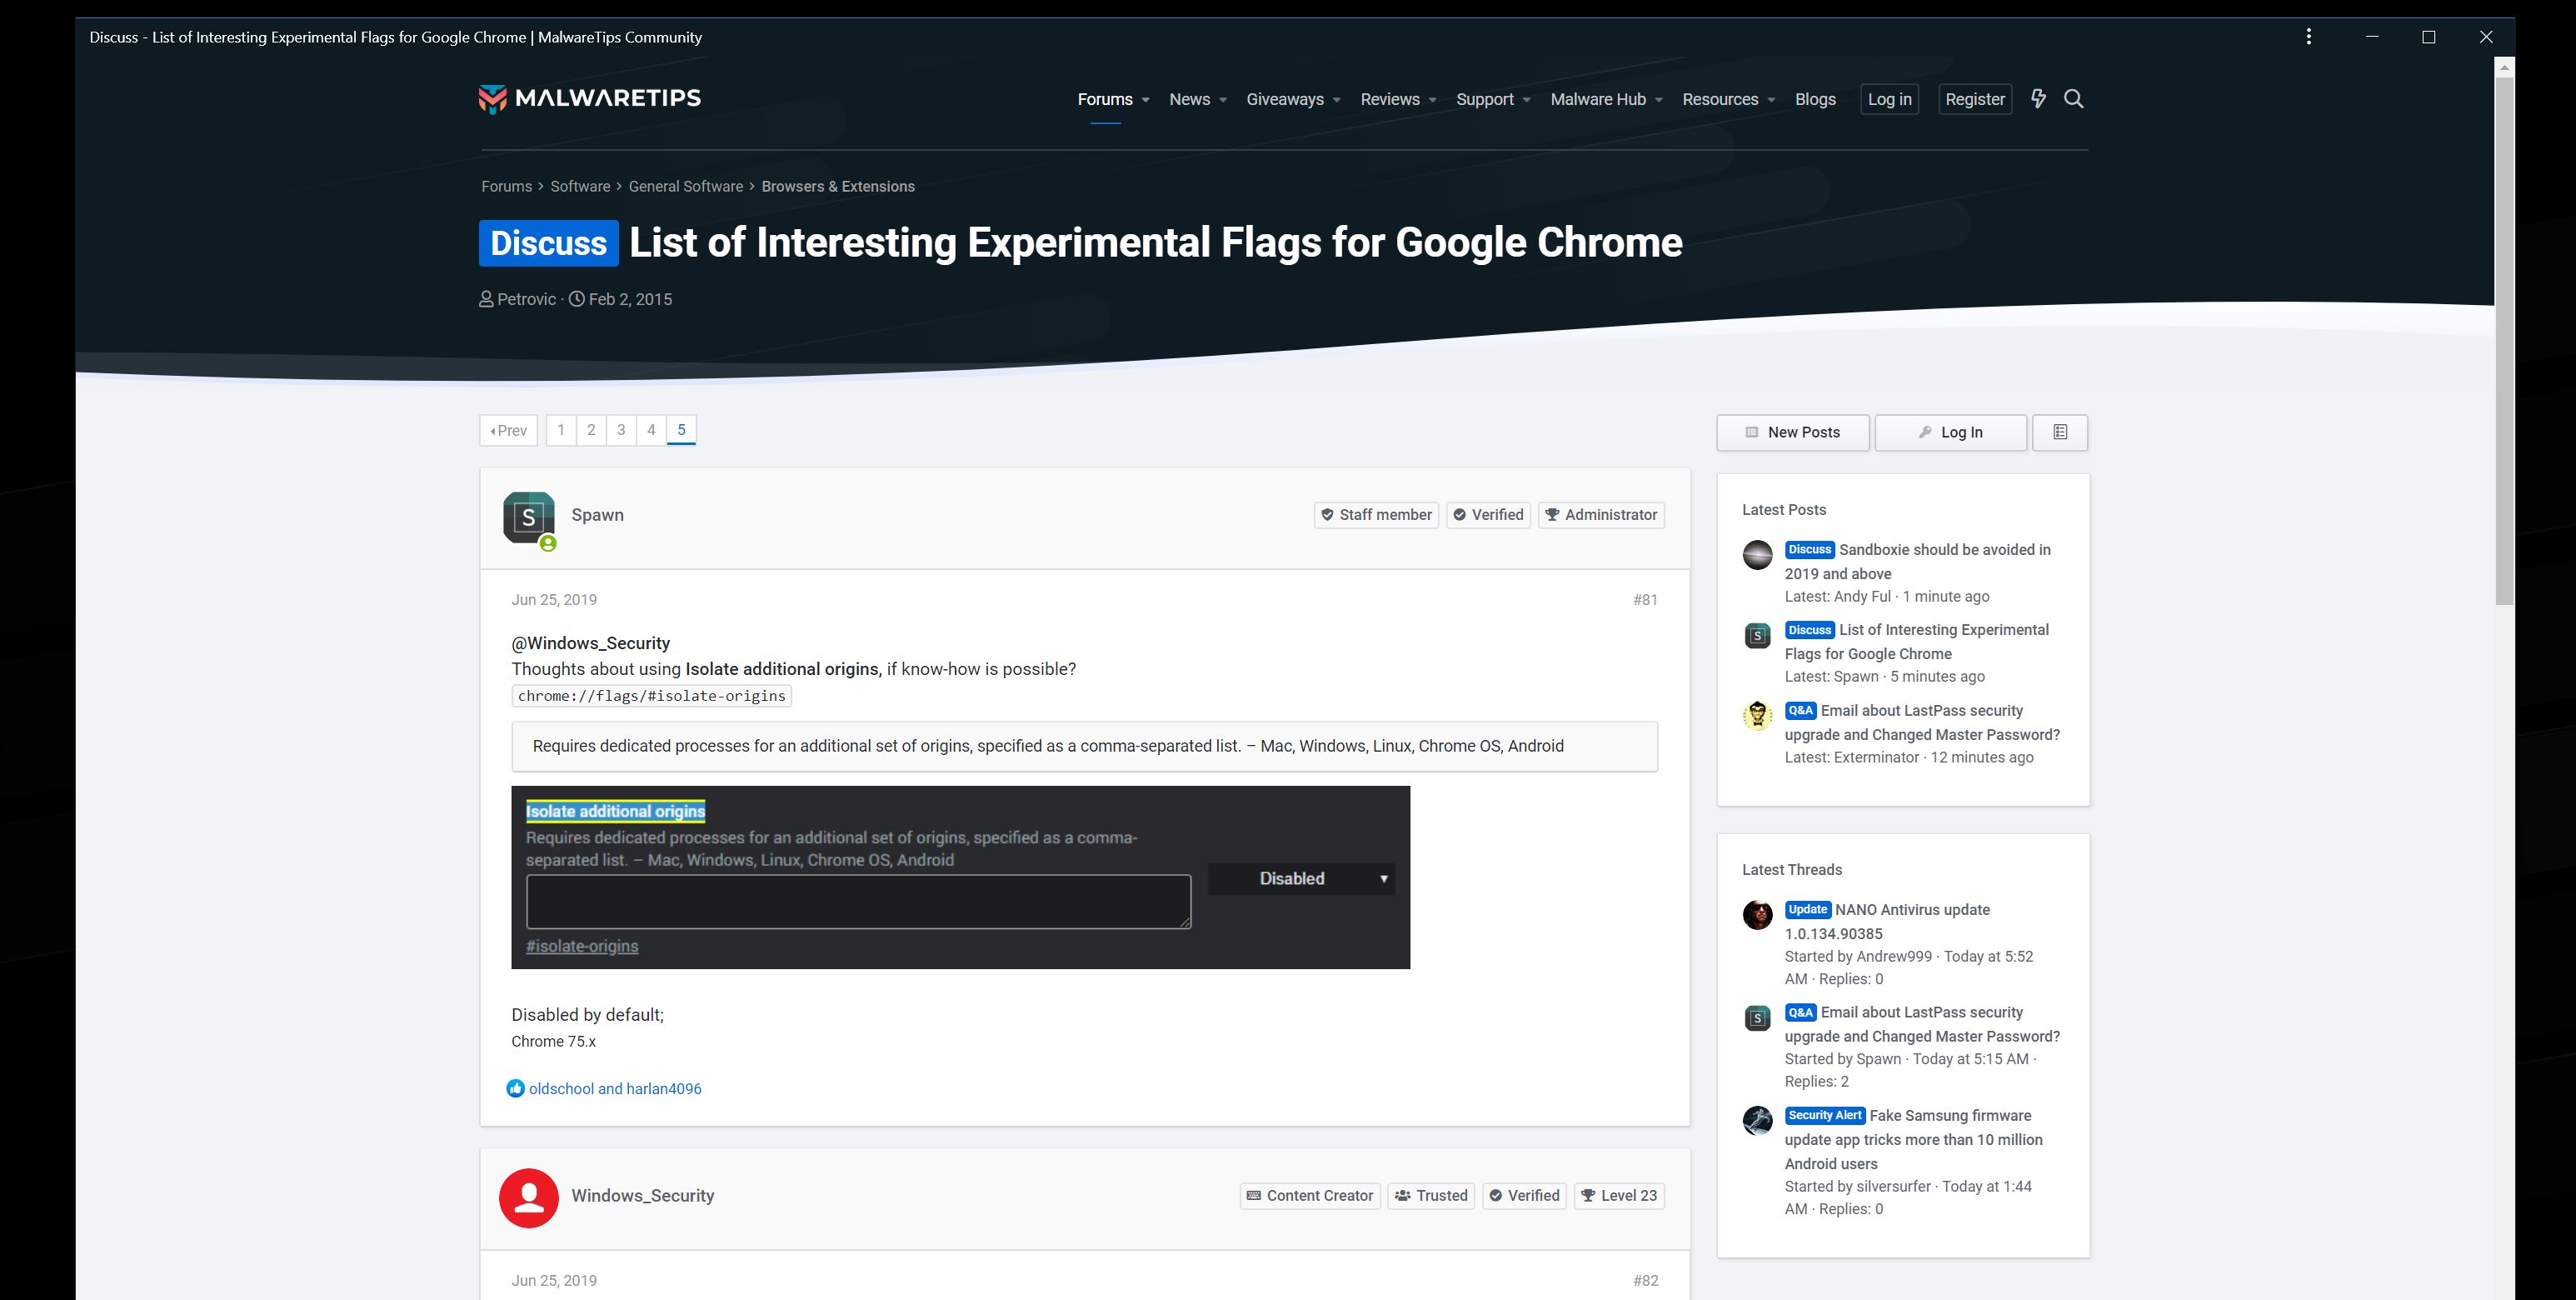Click the MalwareTips logo
This screenshot has width=2576, height=1300.
point(590,98)
